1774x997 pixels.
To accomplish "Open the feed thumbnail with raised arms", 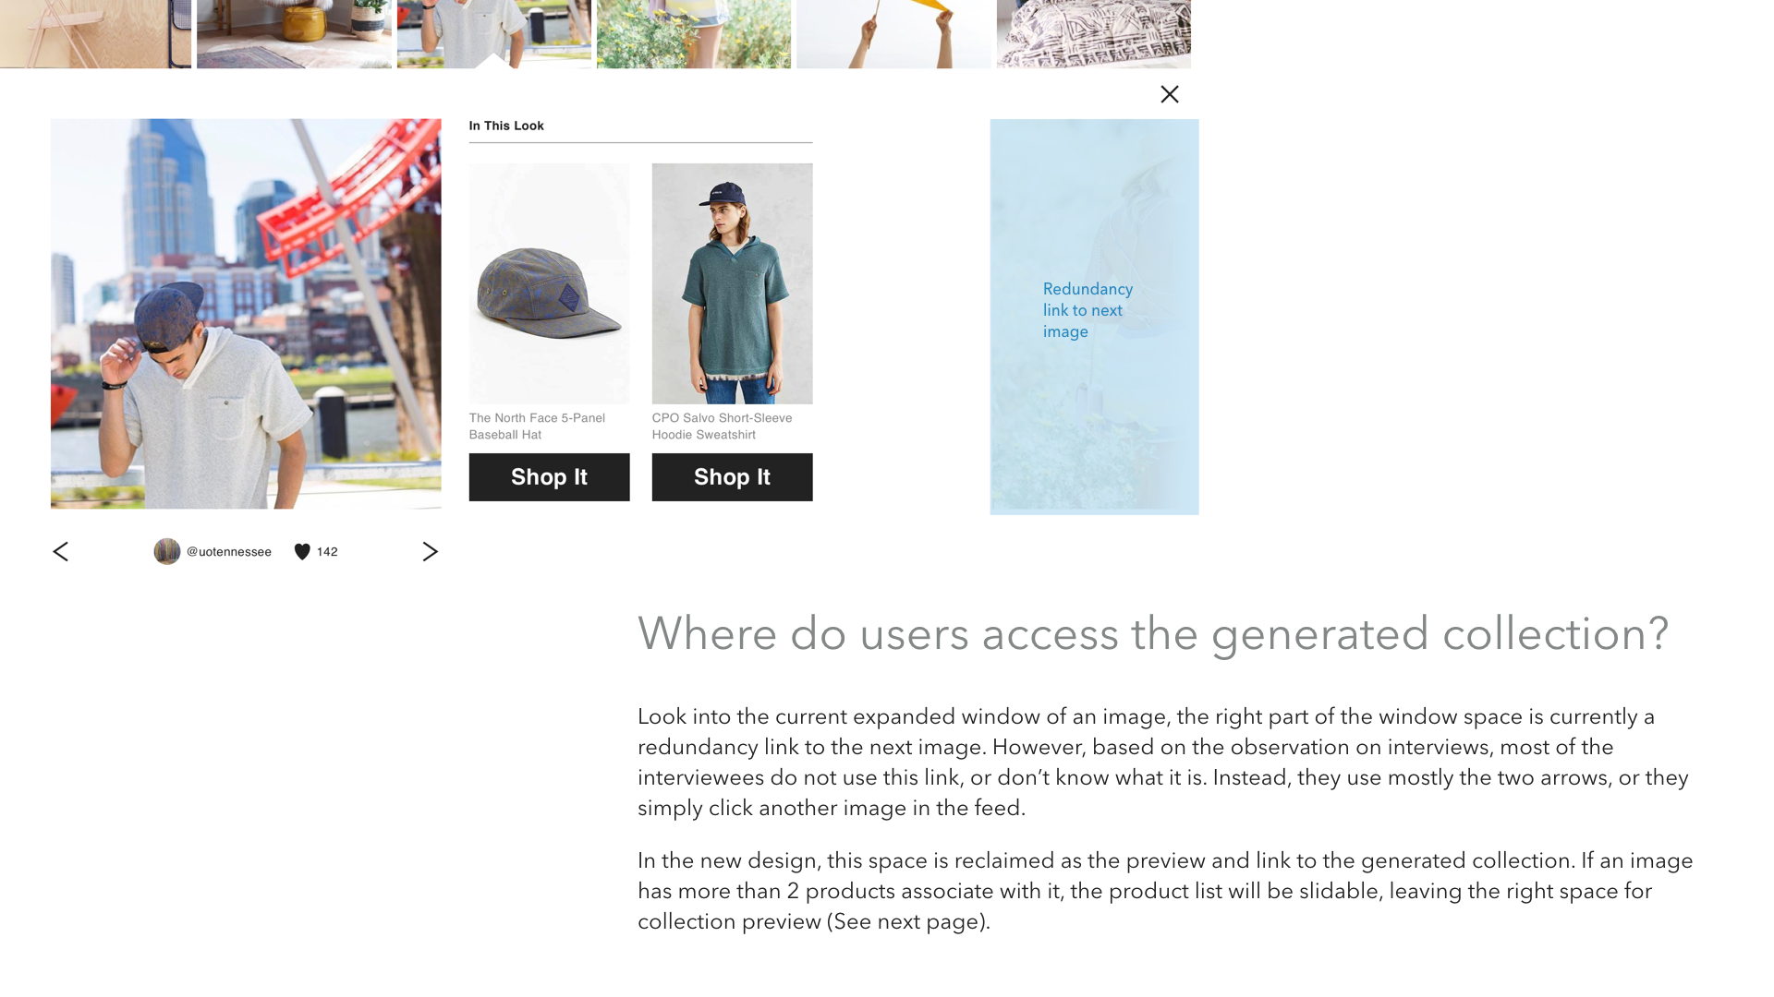I will pos(893,33).
